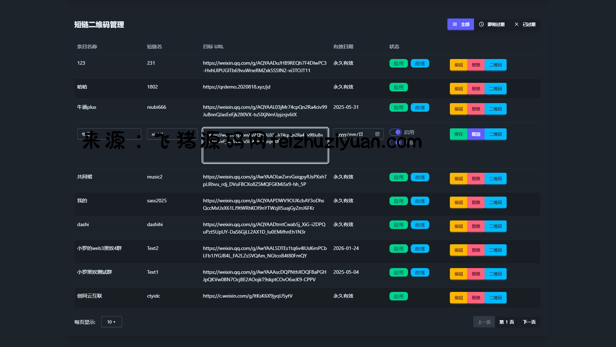
Task: Click the 启用 status badge on 哈哈 row
Action: 398,87
